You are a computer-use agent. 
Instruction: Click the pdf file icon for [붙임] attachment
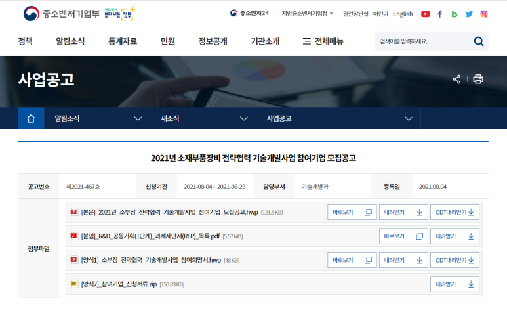pyautogui.click(x=74, y=236)
